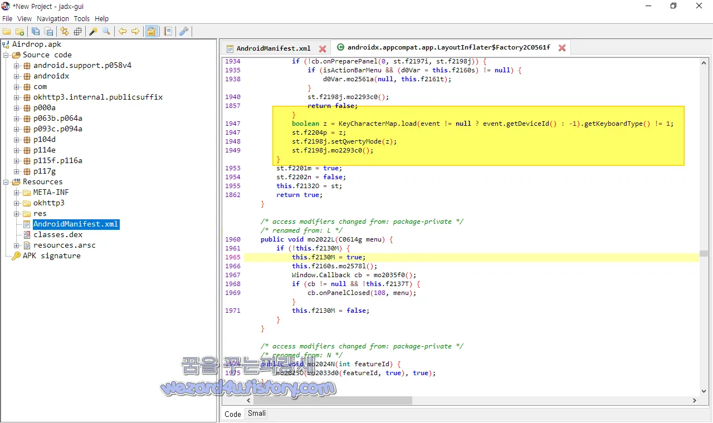Expand the p000a package node

click(x=17, y=108)
